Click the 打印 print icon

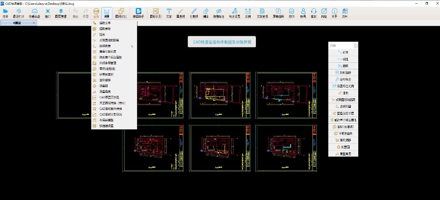pyautogui.click(x=291, y=13)
